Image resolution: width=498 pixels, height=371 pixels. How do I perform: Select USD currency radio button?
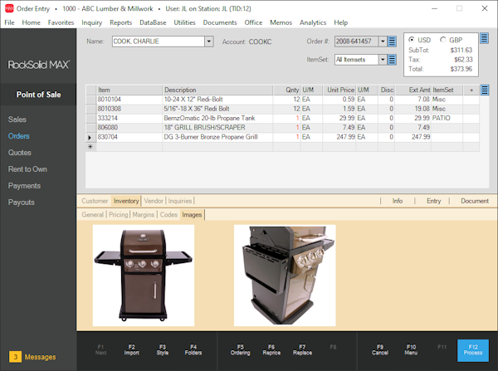[412, 40]
